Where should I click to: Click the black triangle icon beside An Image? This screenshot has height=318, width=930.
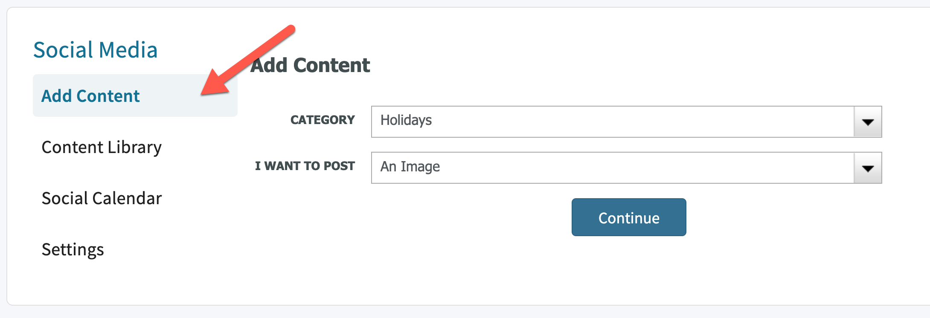point(868,168)
